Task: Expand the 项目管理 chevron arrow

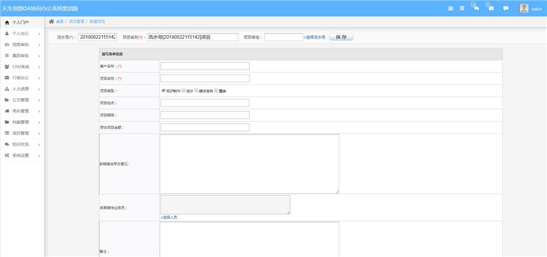Action: (39, 133)
